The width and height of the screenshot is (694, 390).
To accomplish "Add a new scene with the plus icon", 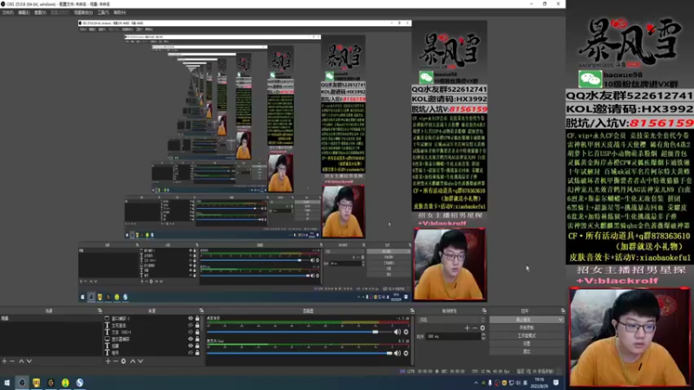I will pyautogui.click(x=4, y=361).
